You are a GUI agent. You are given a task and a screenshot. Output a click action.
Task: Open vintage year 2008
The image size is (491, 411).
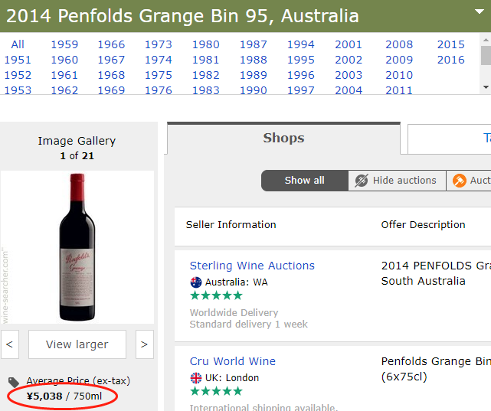click(x=399, y=44)
